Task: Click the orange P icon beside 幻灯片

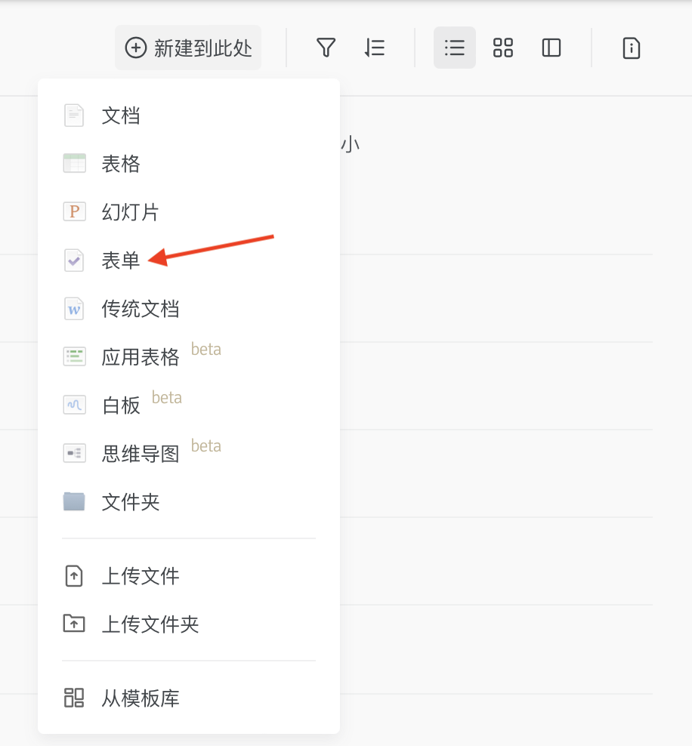Action: pyautogui.click(x=74, y=211)
